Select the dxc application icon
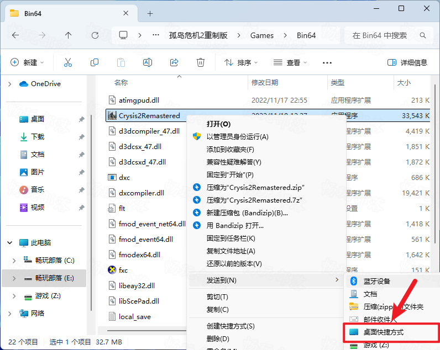The width and height of the screenshot is (440, 350). pyautogui.click(x=112, y=177)
